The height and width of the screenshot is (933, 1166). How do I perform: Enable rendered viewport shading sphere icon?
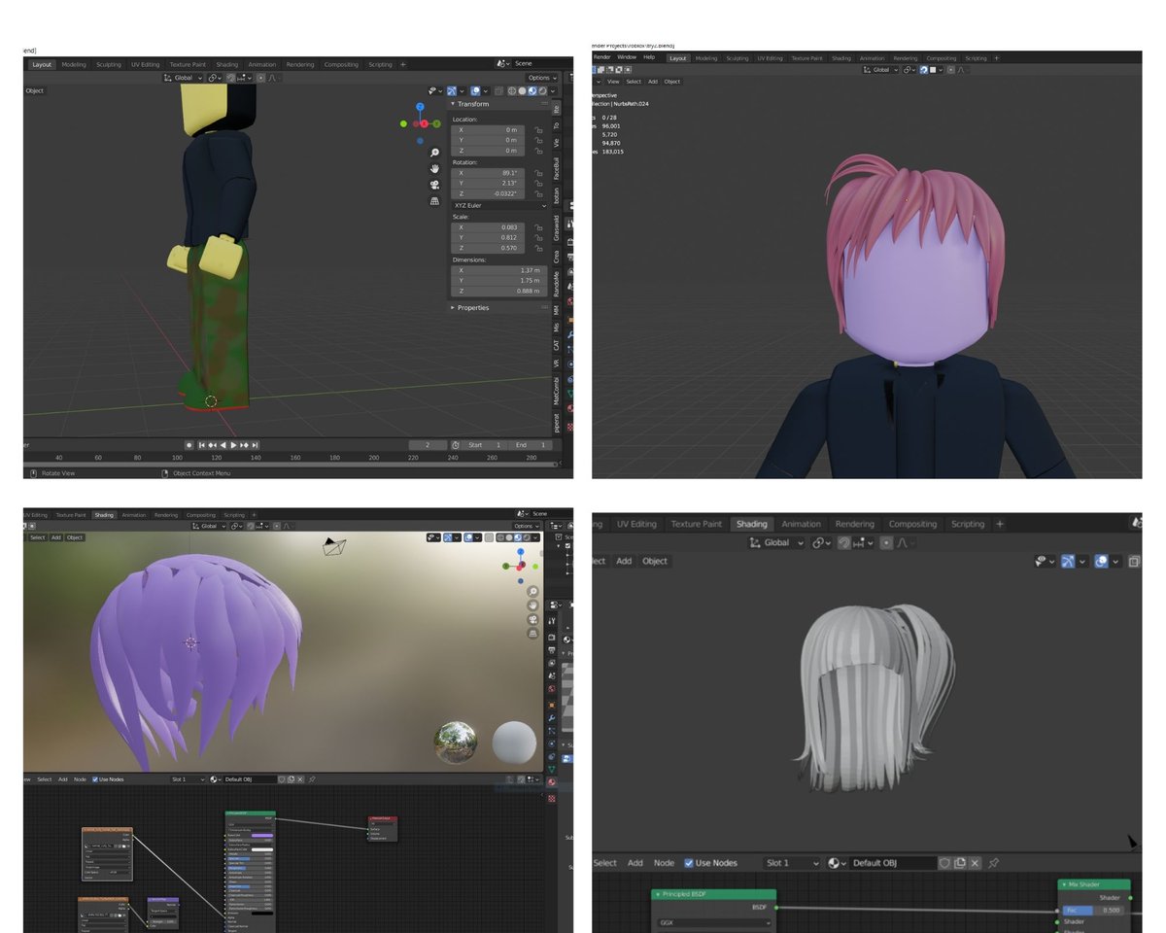click(542, 91)
